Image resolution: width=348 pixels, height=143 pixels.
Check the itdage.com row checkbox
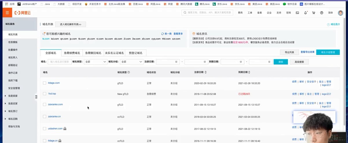pyautogui.click(x=45, y=83)
